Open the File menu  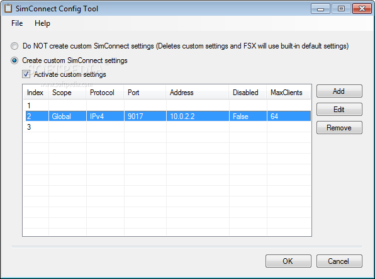click(x=17, y=23)
